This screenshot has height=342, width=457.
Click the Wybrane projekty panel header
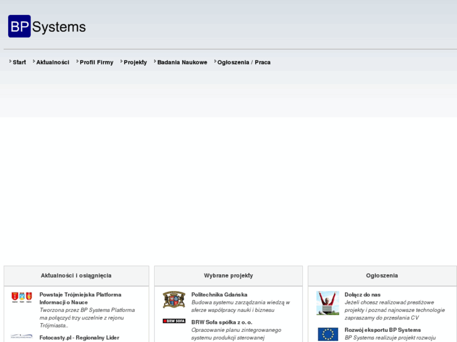pyautogui.click(x=229, y=275)
